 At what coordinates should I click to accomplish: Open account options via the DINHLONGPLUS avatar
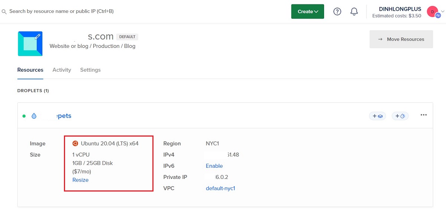coord(432,11)
